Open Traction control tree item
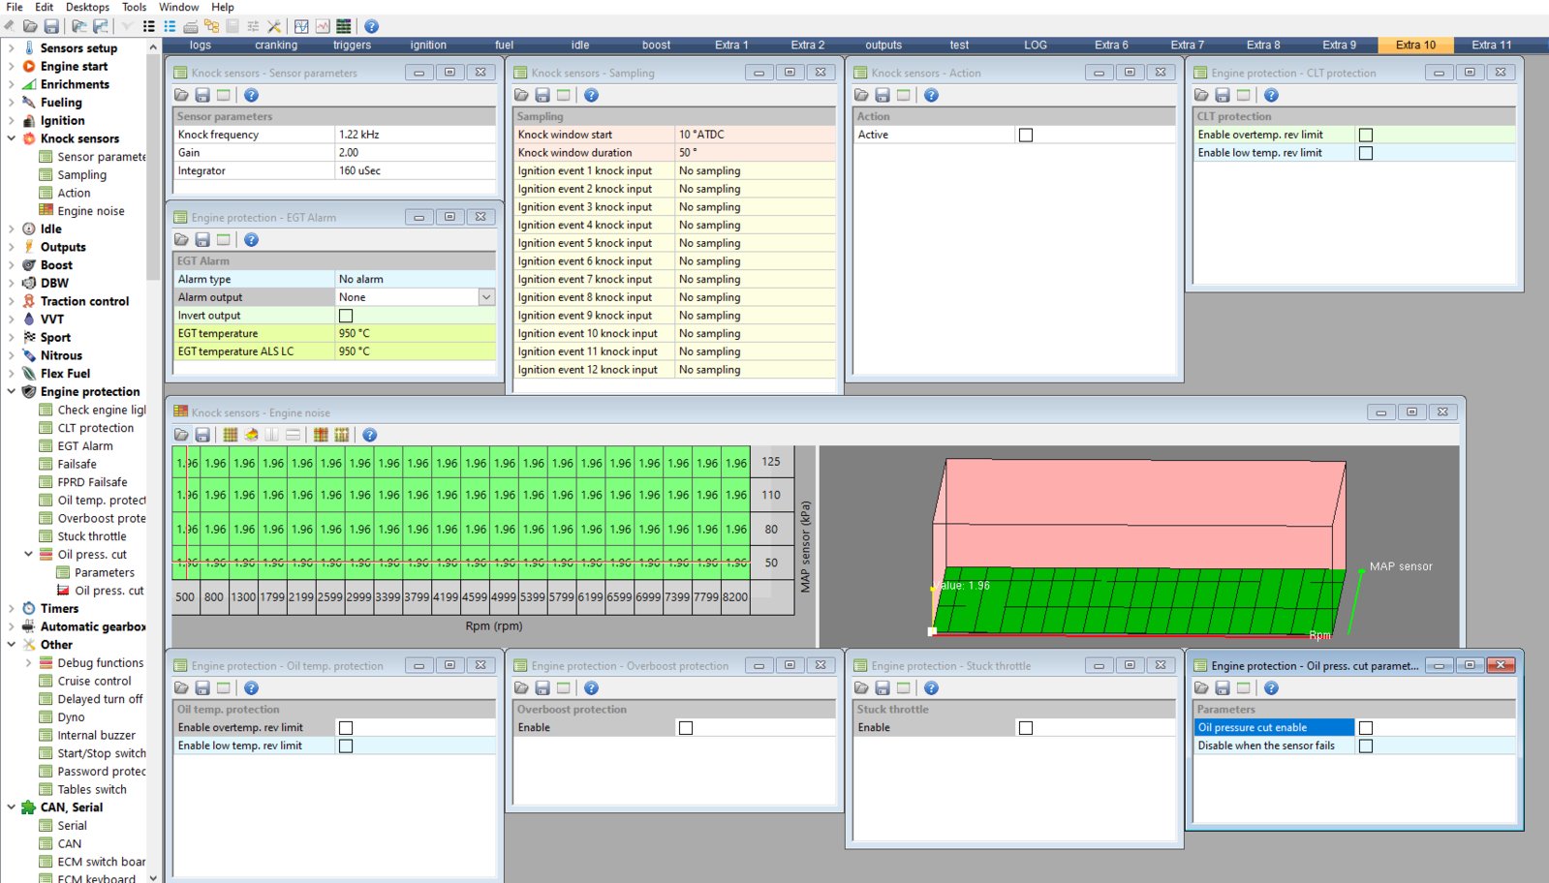 tap(84, 301)
